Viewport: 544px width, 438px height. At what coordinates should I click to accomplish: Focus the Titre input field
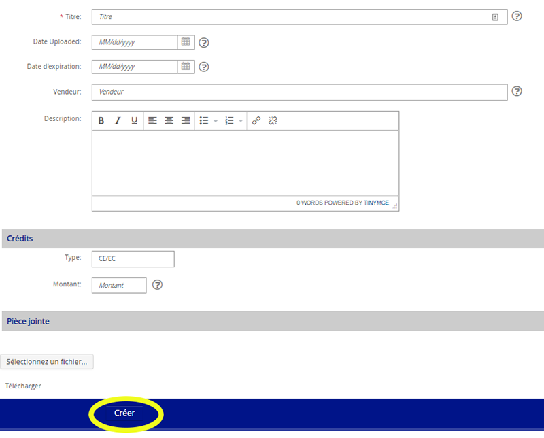click(x=299, y=17)
